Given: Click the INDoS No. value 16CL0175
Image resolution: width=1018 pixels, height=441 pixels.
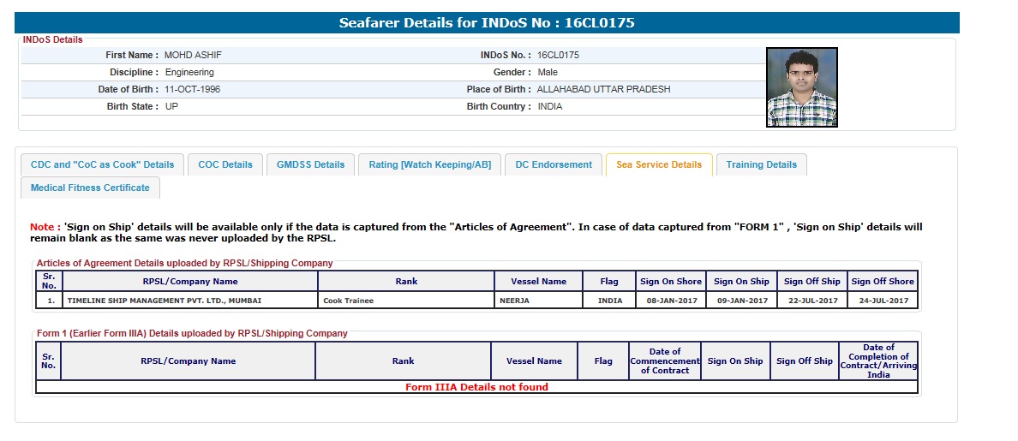Looking at the screenshot, I should [558, 55].
